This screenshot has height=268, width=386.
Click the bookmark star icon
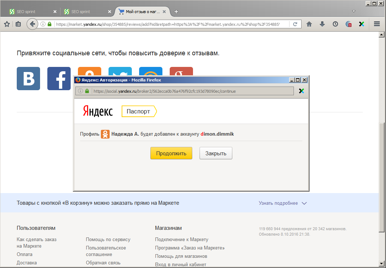(7, 24)
